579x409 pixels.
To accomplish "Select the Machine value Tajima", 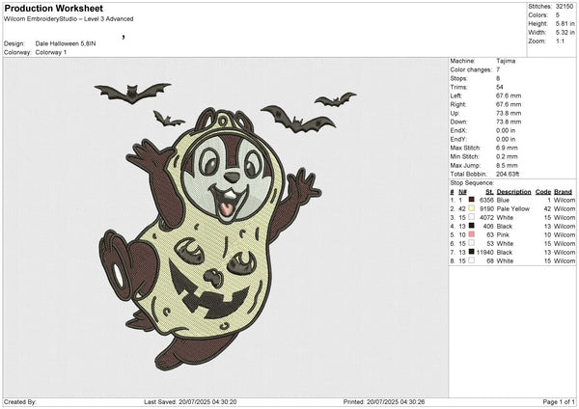I will pos(505,61).
